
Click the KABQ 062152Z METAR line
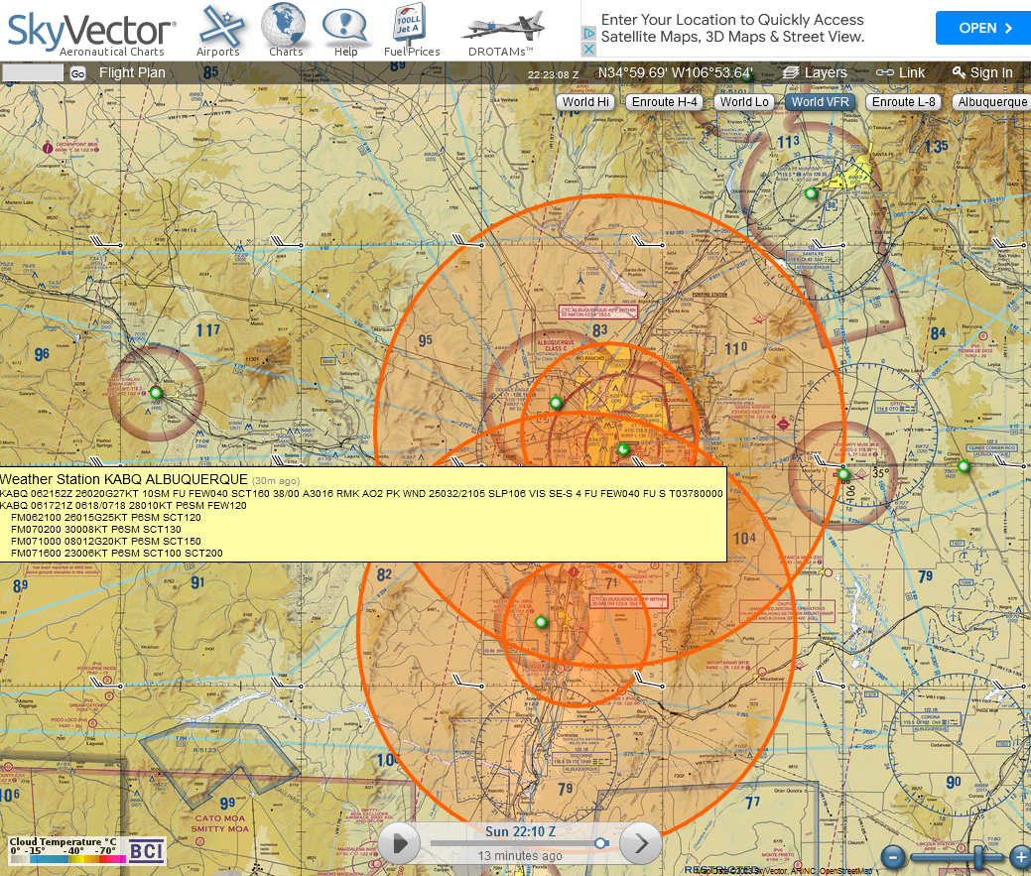coord(361,493)
